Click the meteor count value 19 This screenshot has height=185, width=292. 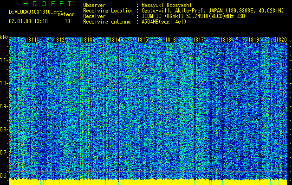[x=67, y=21]
